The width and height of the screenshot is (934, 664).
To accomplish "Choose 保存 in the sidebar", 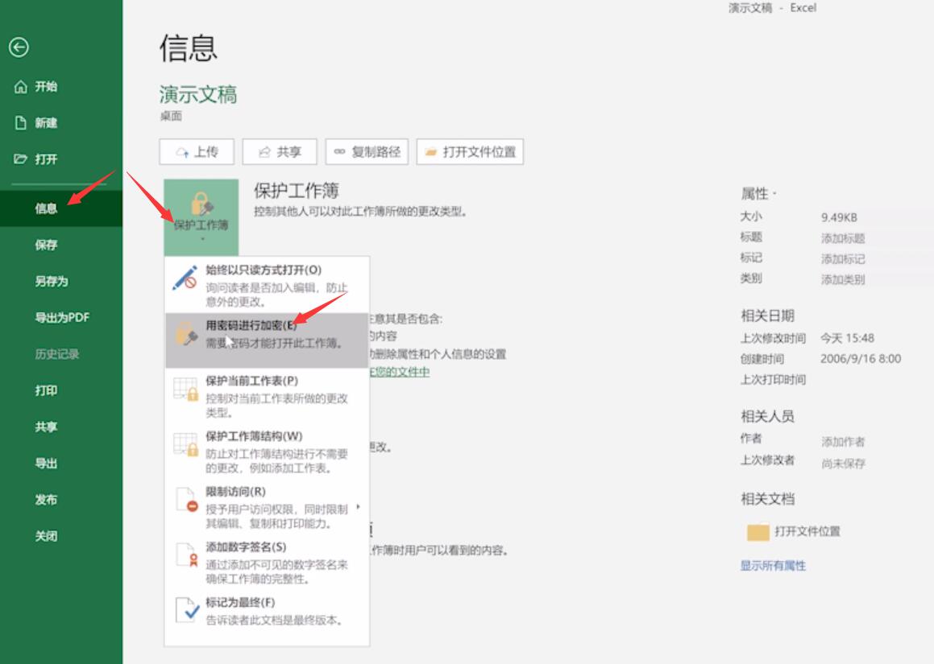I will click(46, 245).
